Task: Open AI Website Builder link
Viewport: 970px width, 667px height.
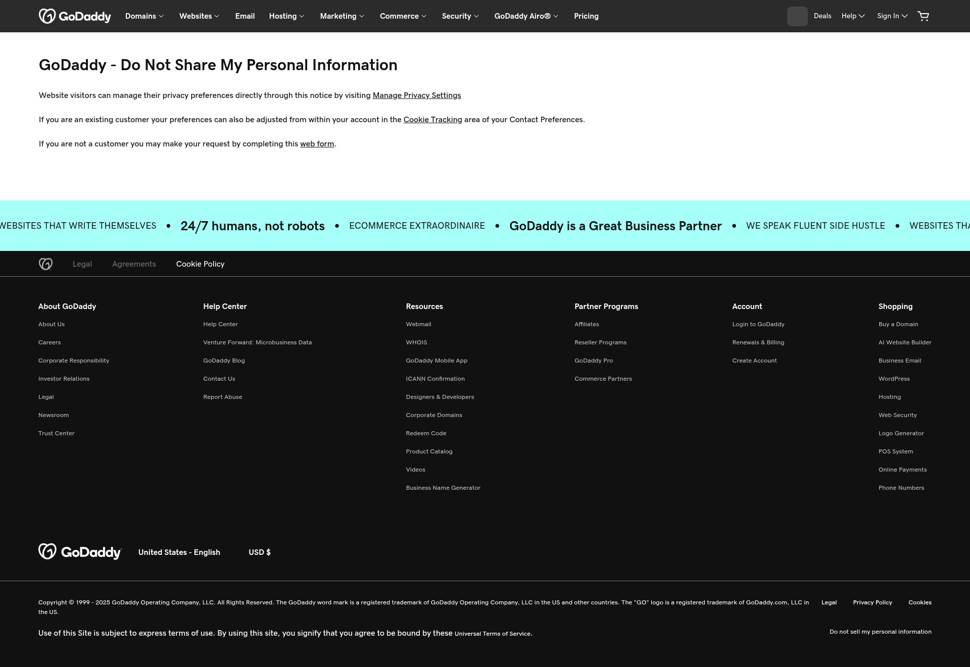Action: 905,342
